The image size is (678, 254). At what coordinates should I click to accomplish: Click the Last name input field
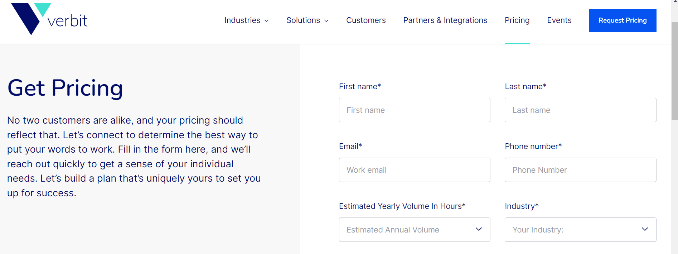click(580, 110)
